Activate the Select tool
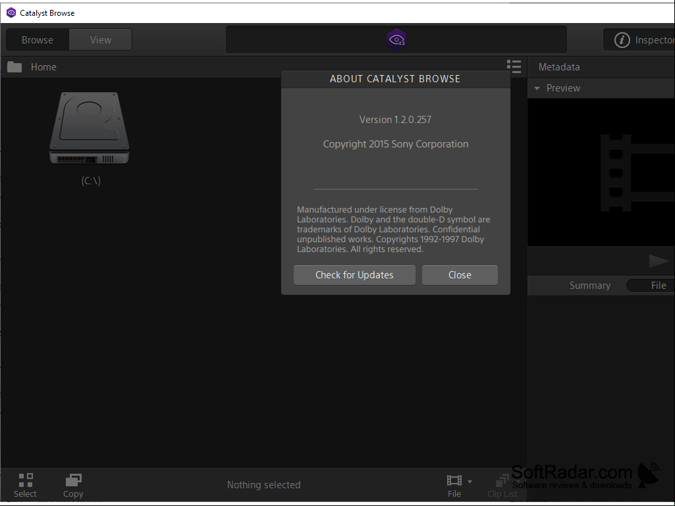The height and width of the screenshot is (506, 675). tap(26, 486)
